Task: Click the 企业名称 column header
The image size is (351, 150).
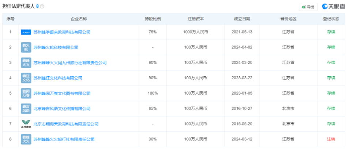Action: coord(79,19)
